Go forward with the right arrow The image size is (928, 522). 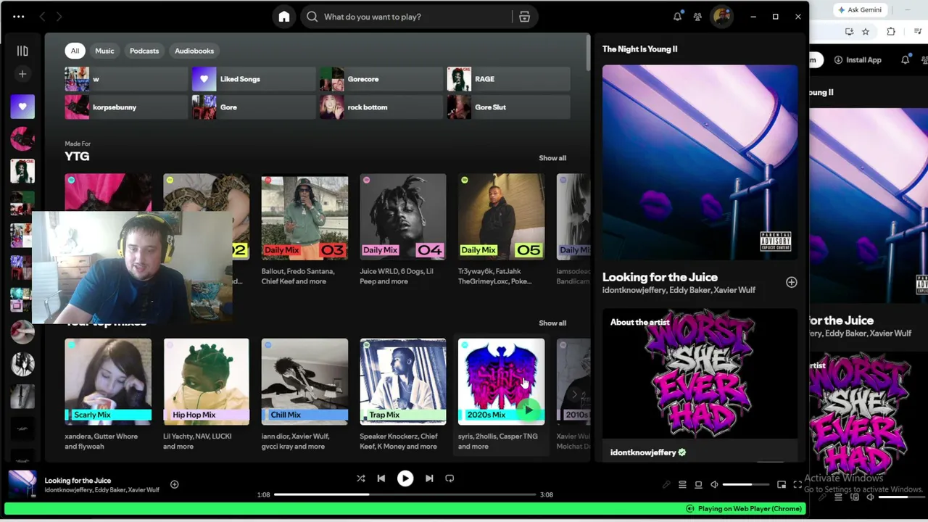click(59, 17)
